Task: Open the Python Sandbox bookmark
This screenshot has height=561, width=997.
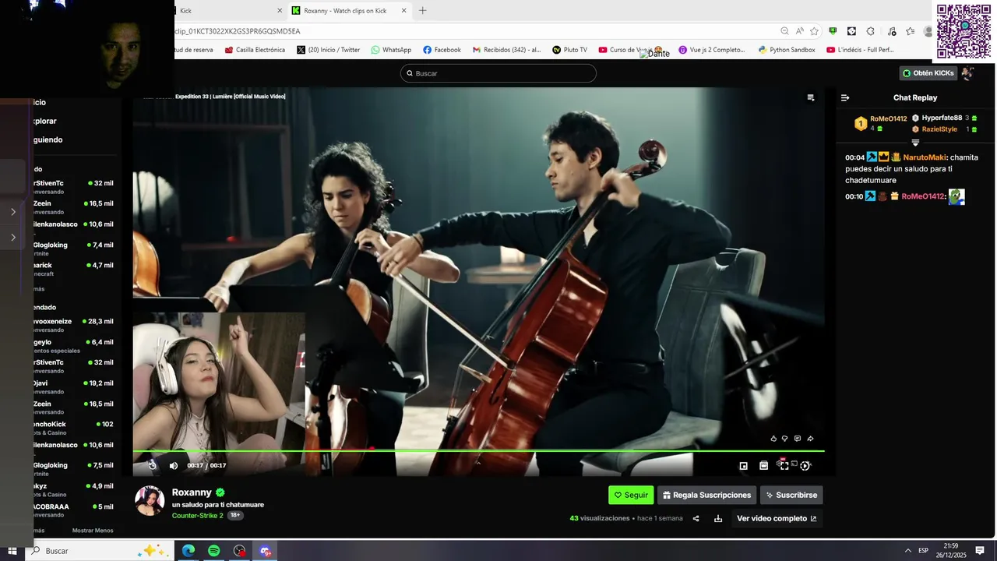Action: tap(787, 50)
